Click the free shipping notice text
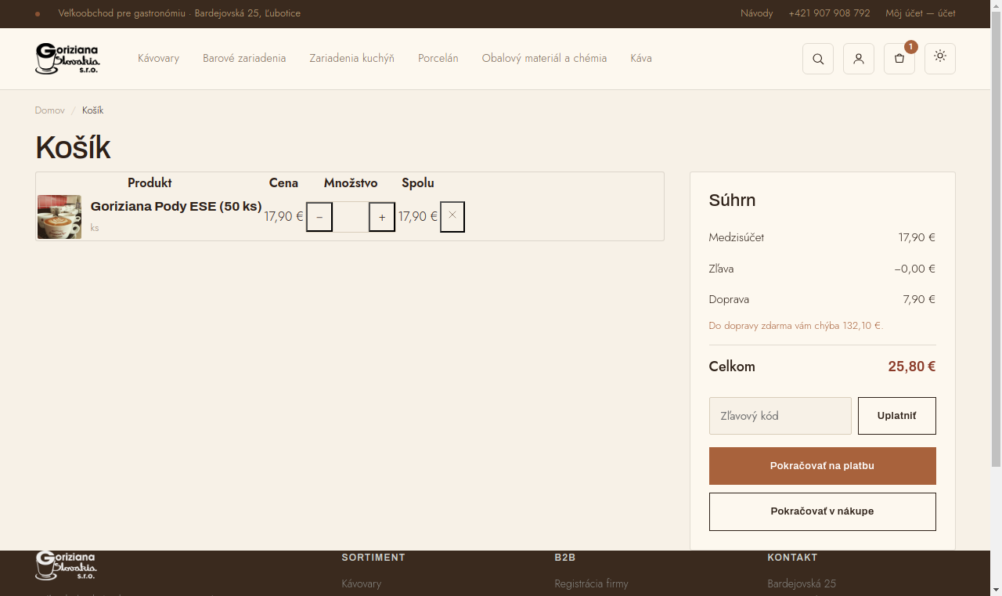Viewport: 1002px width, 596px height. click(x=796, y=326)
